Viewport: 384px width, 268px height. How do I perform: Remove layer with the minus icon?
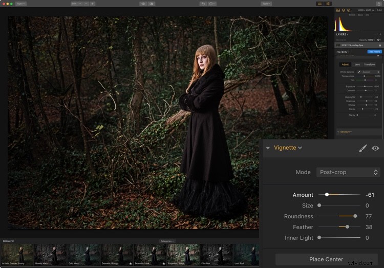tap(375, 34)
